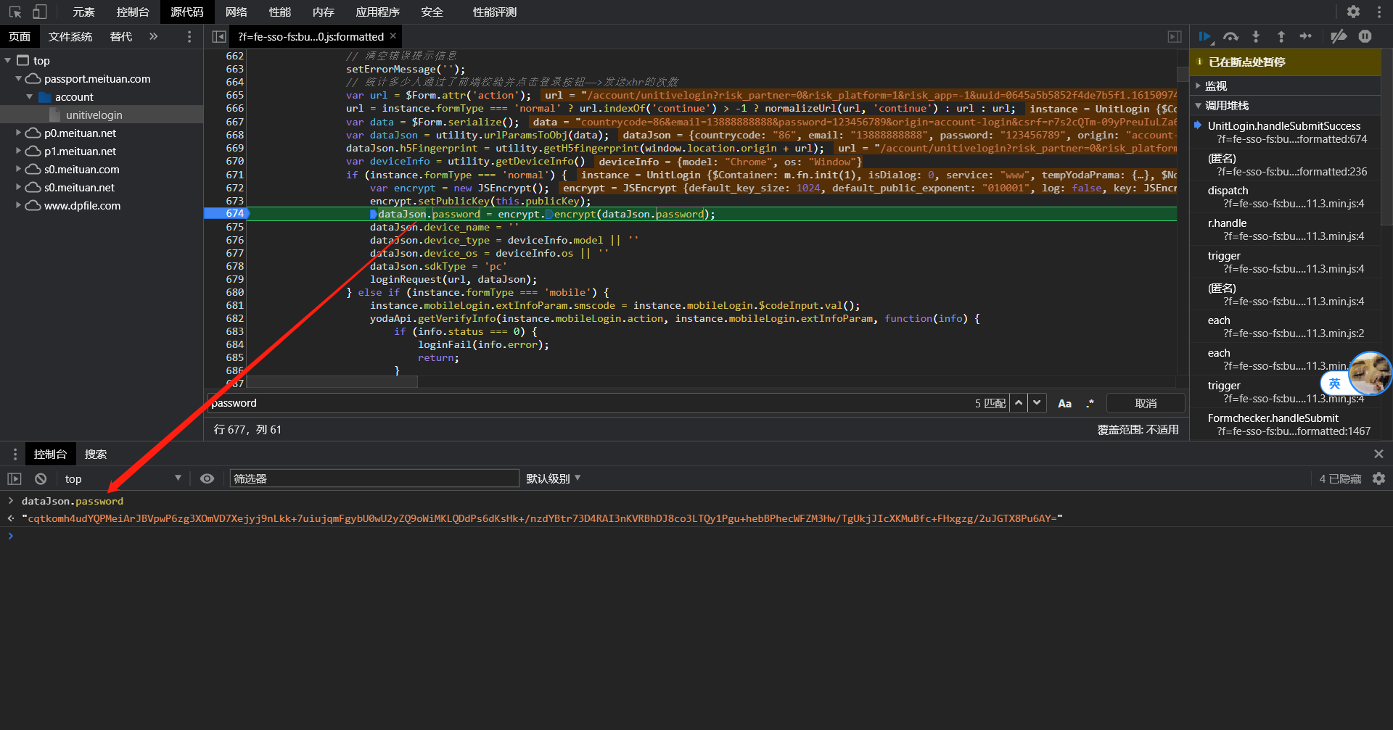Viewport: 1393px width, 730px height.
Task: Collapse the account folder
Action: [30, 96]
